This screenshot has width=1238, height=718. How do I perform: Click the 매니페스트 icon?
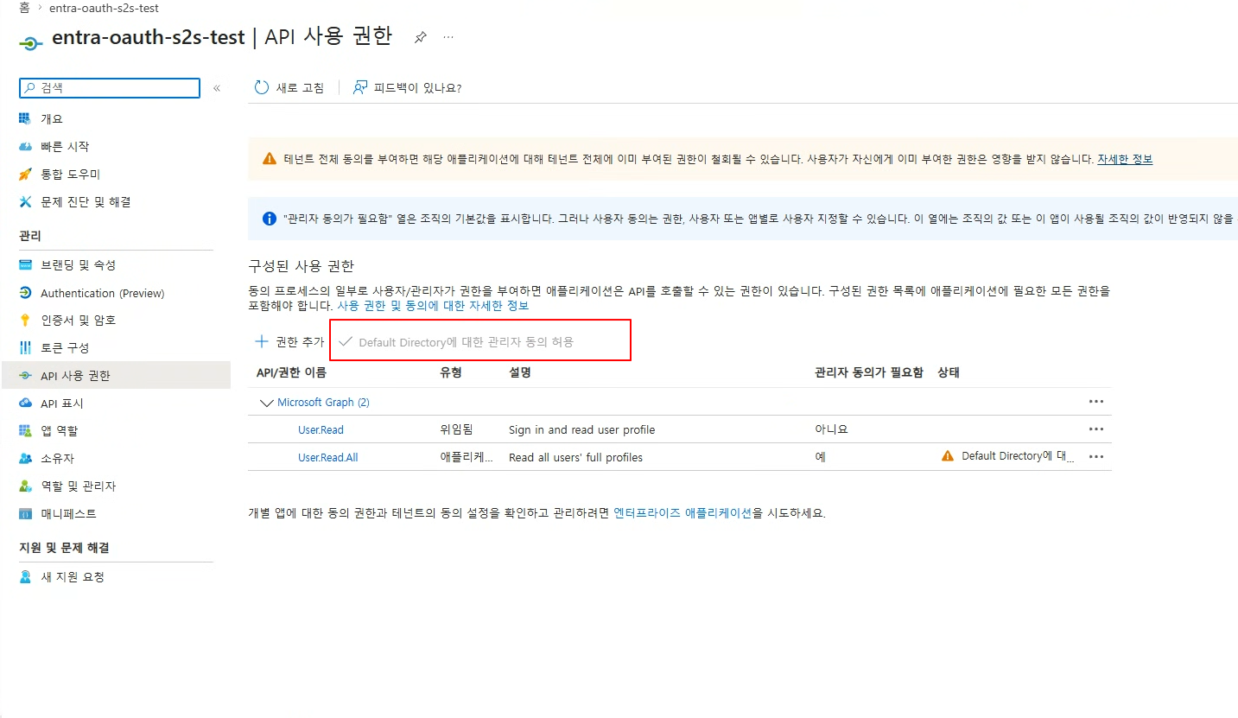(x=25, y=513)
